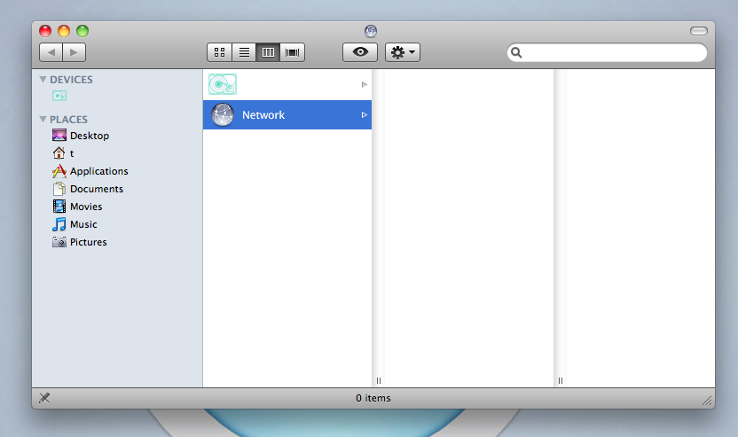738x437 pixels.
Task: Open Documents in the sidebar
Action: (88, 189)
